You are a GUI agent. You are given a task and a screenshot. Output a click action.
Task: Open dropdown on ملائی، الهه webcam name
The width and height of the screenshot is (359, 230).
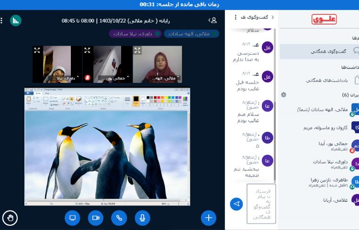pyautogui.click(x=165, y=78)
